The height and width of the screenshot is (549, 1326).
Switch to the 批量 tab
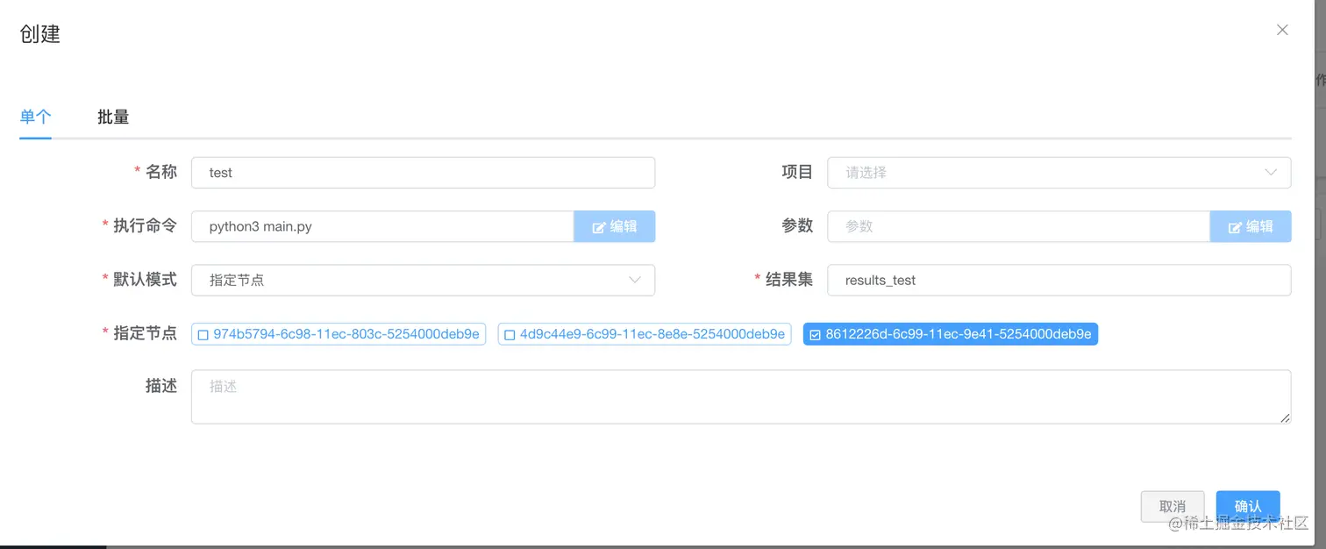click(x=113, y=117)
